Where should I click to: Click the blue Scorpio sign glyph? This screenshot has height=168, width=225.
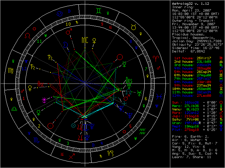tap(36, 140)
